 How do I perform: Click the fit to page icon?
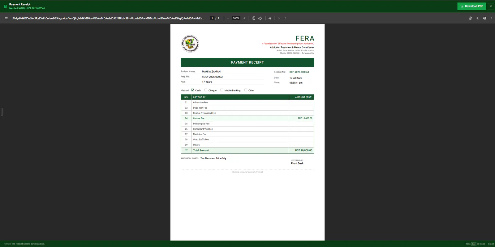[x=254, y=18]
